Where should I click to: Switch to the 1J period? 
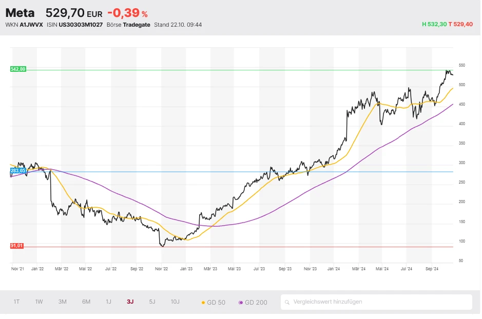pos(108,302)
